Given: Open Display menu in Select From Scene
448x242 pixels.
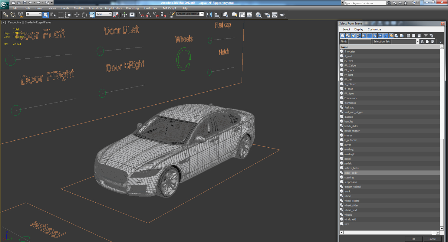Looking at the screenshot, I should [359, 29].
